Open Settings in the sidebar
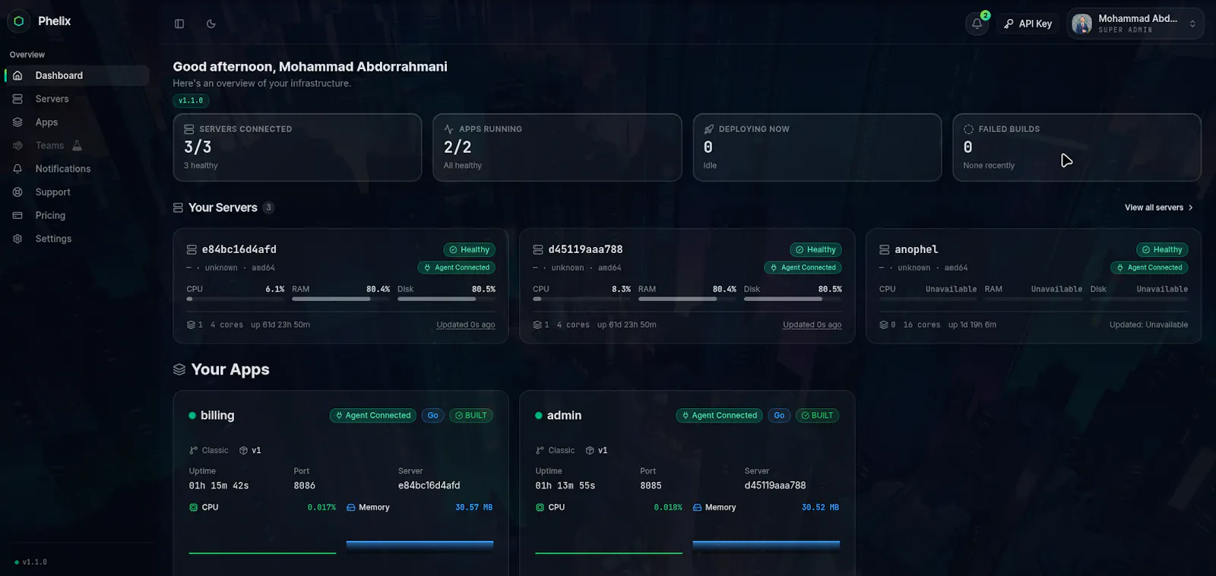Viewport: 1216px width, 576px height. point(77,239)
